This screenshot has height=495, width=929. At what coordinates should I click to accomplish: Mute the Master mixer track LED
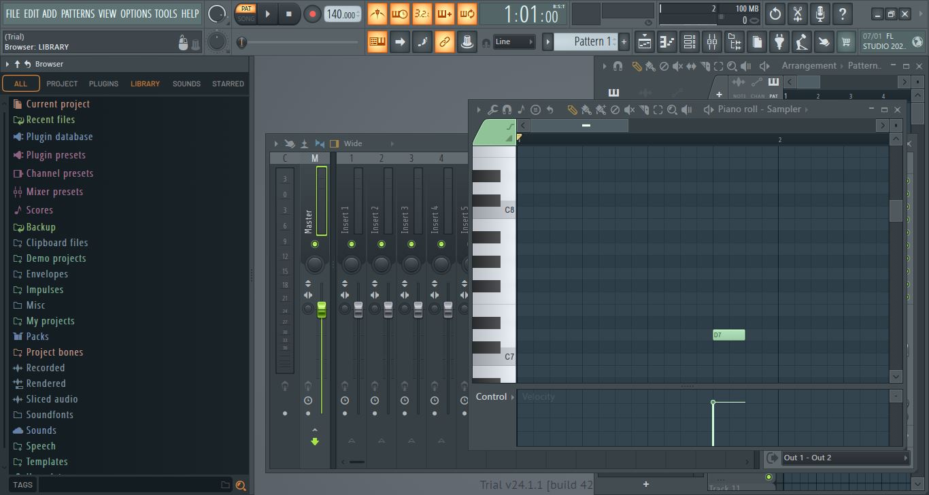coord(314,244)
